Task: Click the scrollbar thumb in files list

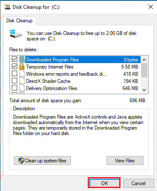Action: (x=144, y=70)
